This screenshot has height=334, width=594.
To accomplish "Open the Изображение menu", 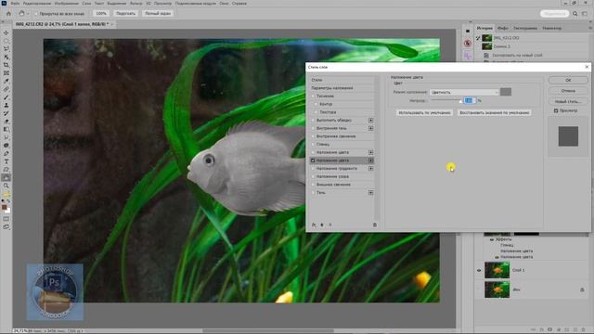I will point(67,4).
